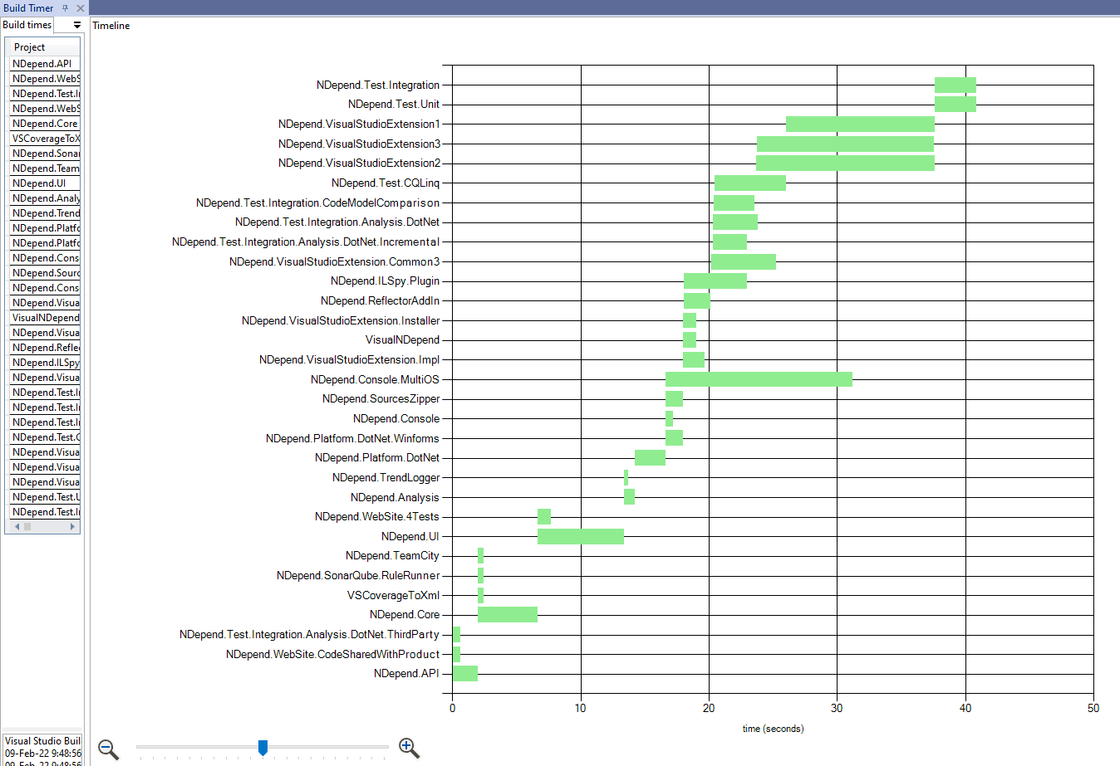Click the NDepend.Analysis timeline bar
1120x766 pixels.
click(x=629, y=497)
